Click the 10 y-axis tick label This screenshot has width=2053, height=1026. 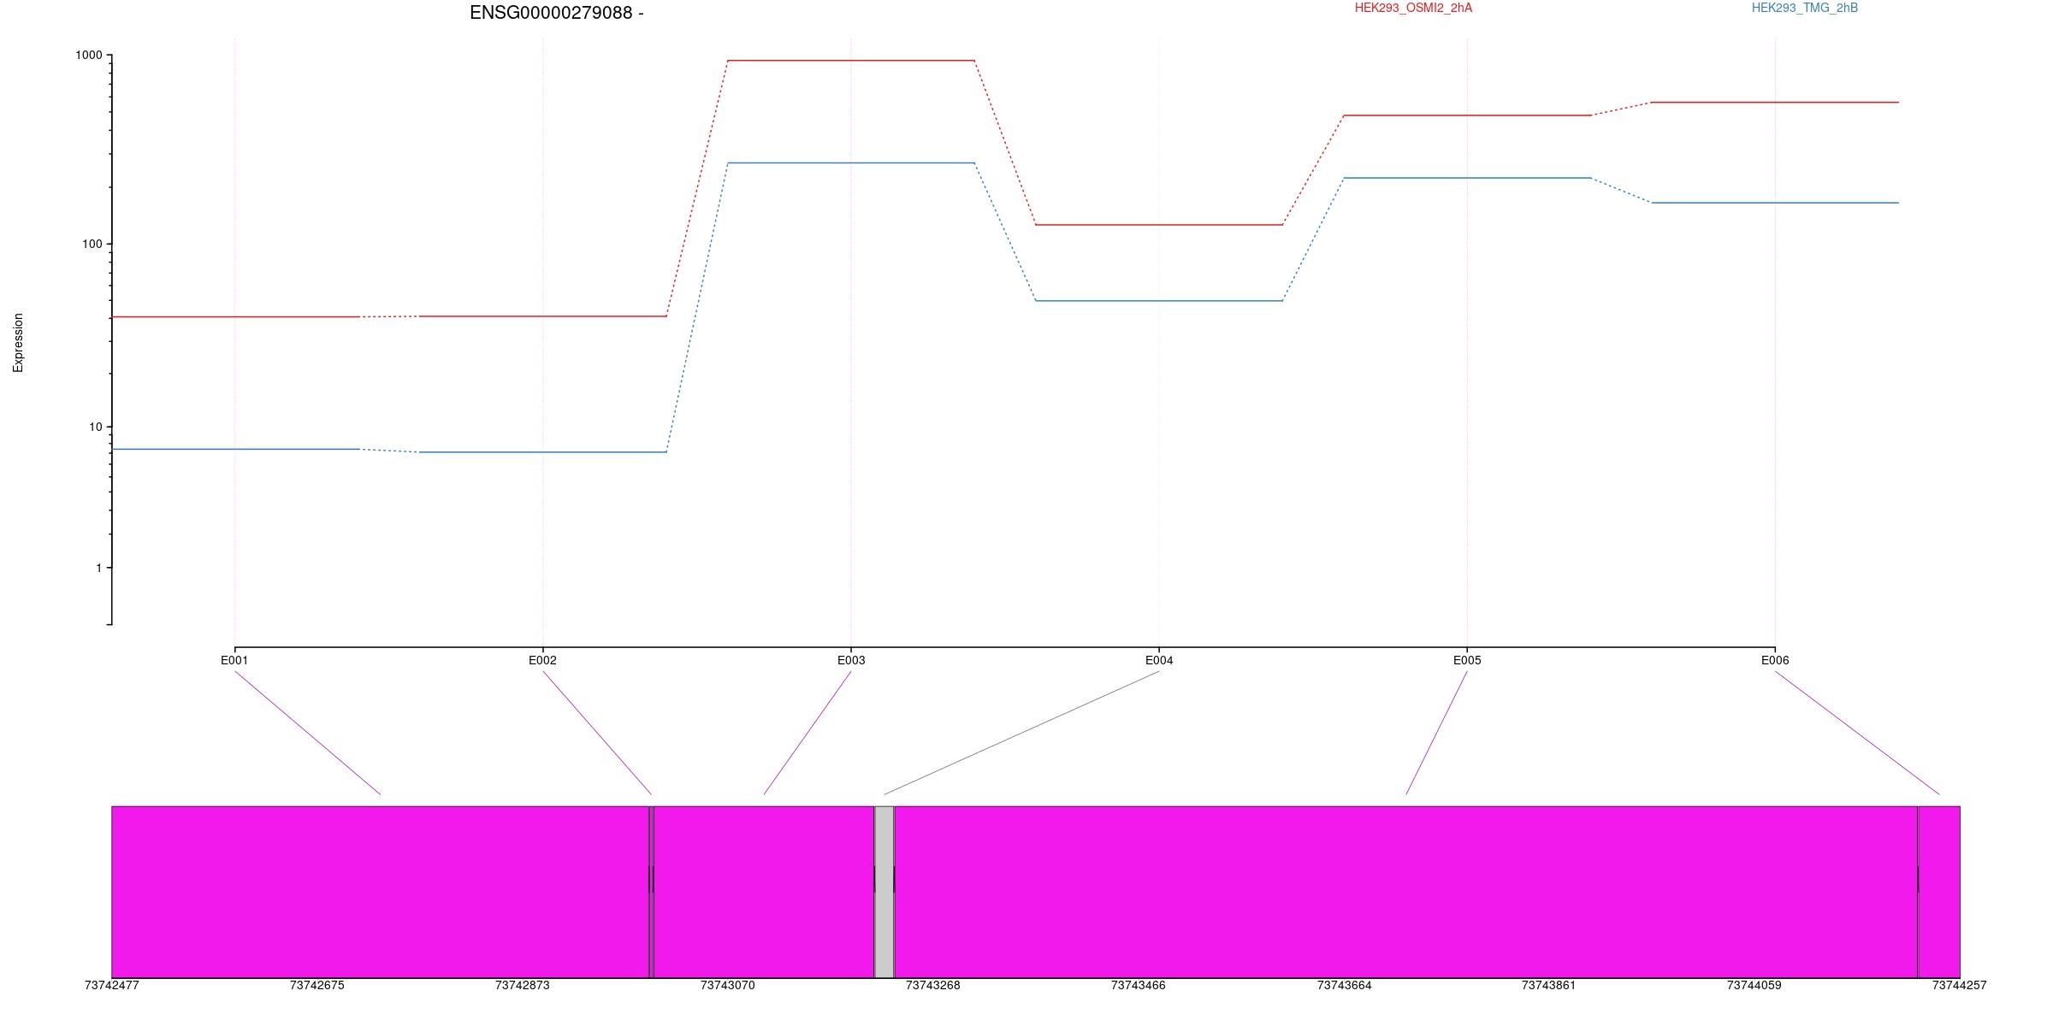(x=95, y=427)
